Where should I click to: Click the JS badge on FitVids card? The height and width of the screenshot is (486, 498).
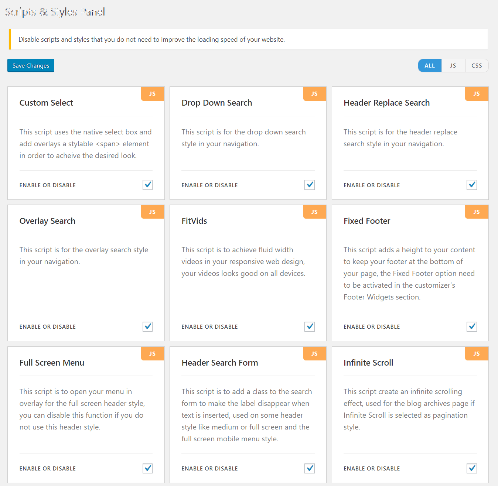pyautogui.click(x=315, y=212)
